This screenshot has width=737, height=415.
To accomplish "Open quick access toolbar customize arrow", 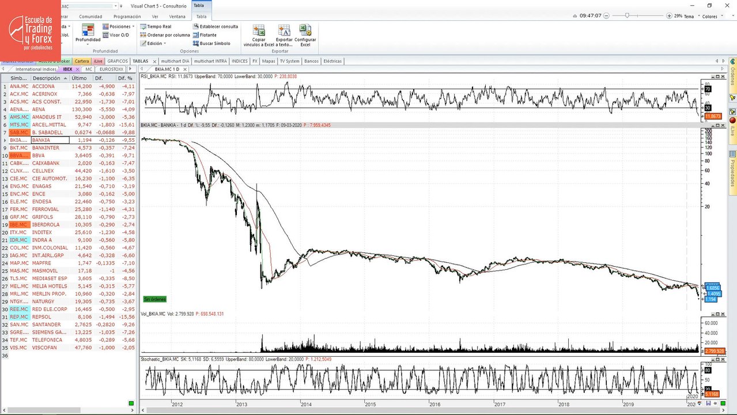I will tap(122, 6).
